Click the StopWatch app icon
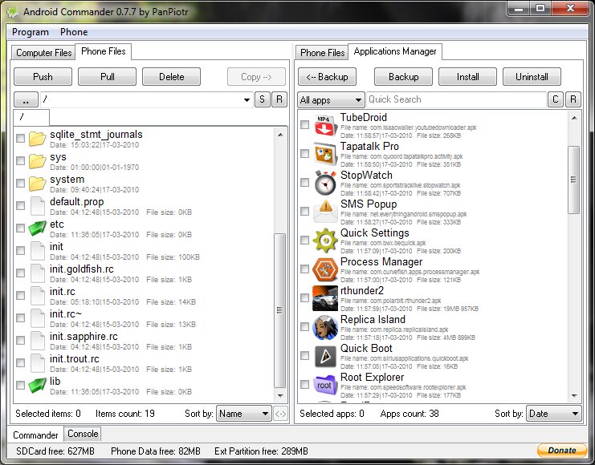Screen dimensions: 595x465 324,182
